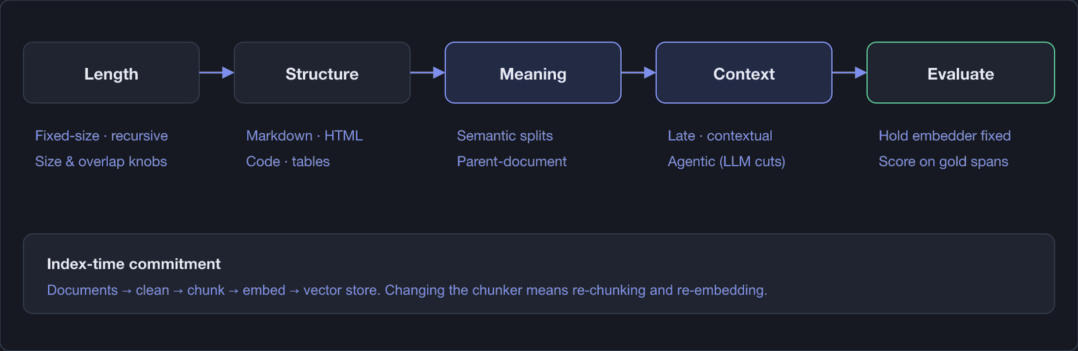Click 'Score on gold spans' text
This screenshot has width=1078, height=351.
(x=943, y=161)
